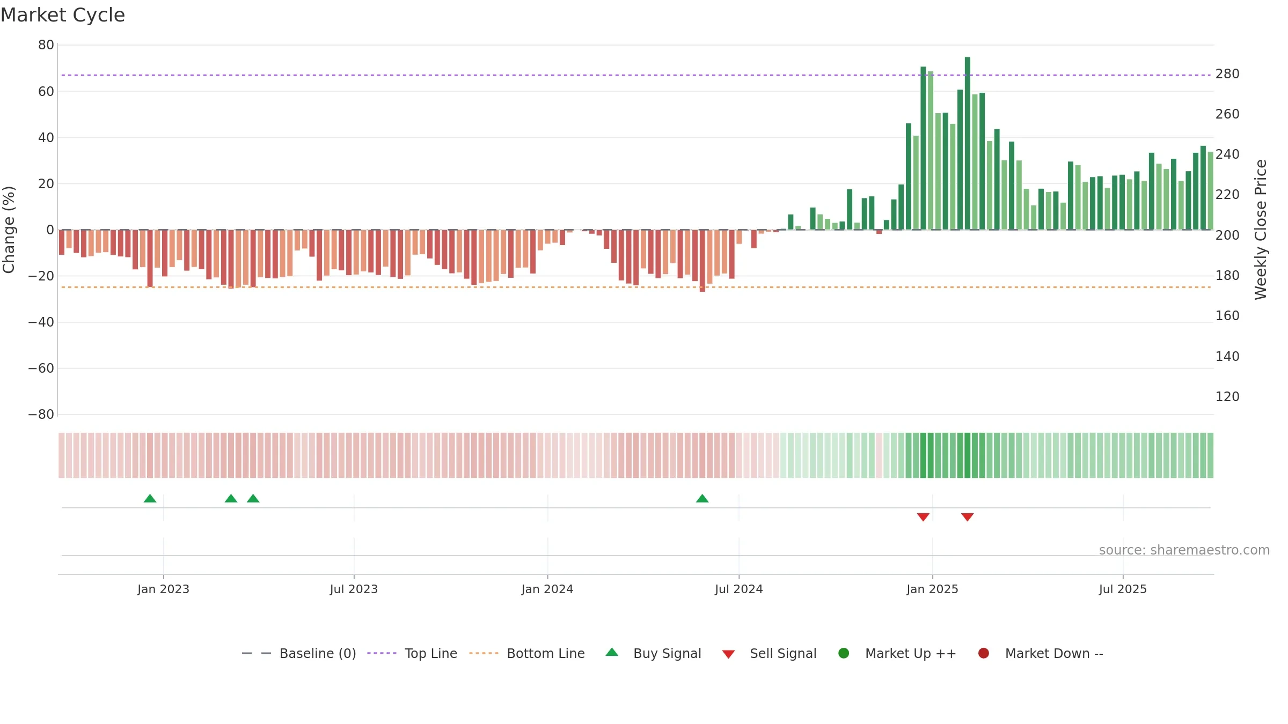Click the red Sell Signal triangle icon in legend
Viewport: 1288px width, 724px height.
point(728,654)
